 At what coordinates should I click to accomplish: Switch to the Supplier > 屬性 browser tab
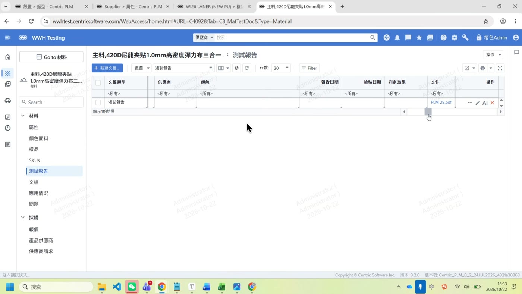133,7
